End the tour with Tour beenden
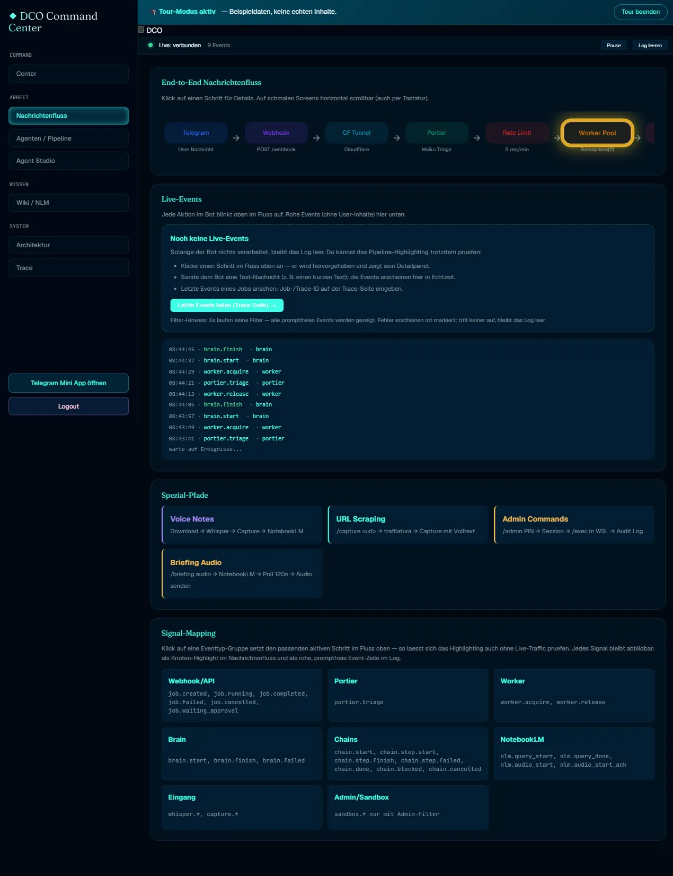Viewport: 673px width, 876px height. tap(640, 12)
